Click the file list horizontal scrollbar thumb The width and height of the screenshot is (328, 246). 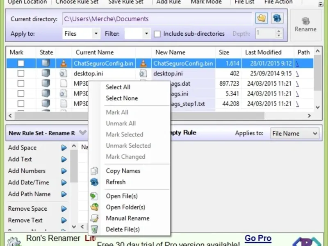139,116
